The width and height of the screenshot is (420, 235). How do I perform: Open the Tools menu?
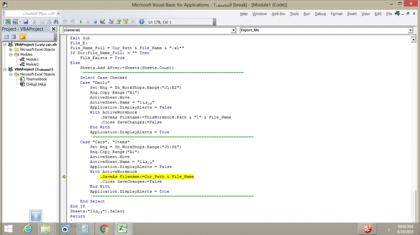point(294,14)
